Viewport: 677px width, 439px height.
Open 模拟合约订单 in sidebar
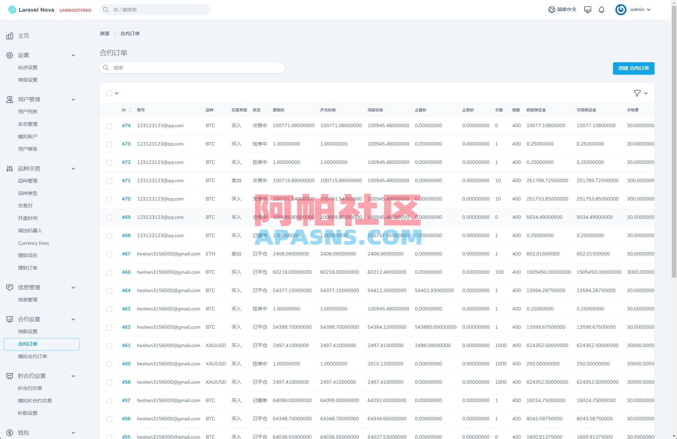(33, 356)
